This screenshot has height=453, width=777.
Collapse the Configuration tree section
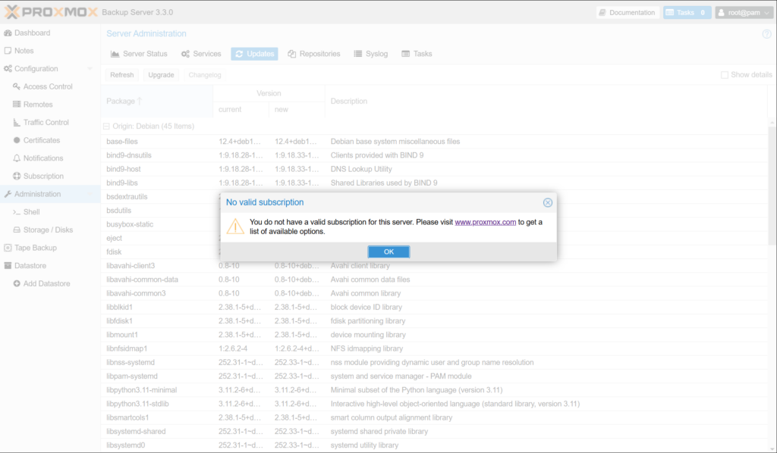pyautogui.click(x=90, y=69)
